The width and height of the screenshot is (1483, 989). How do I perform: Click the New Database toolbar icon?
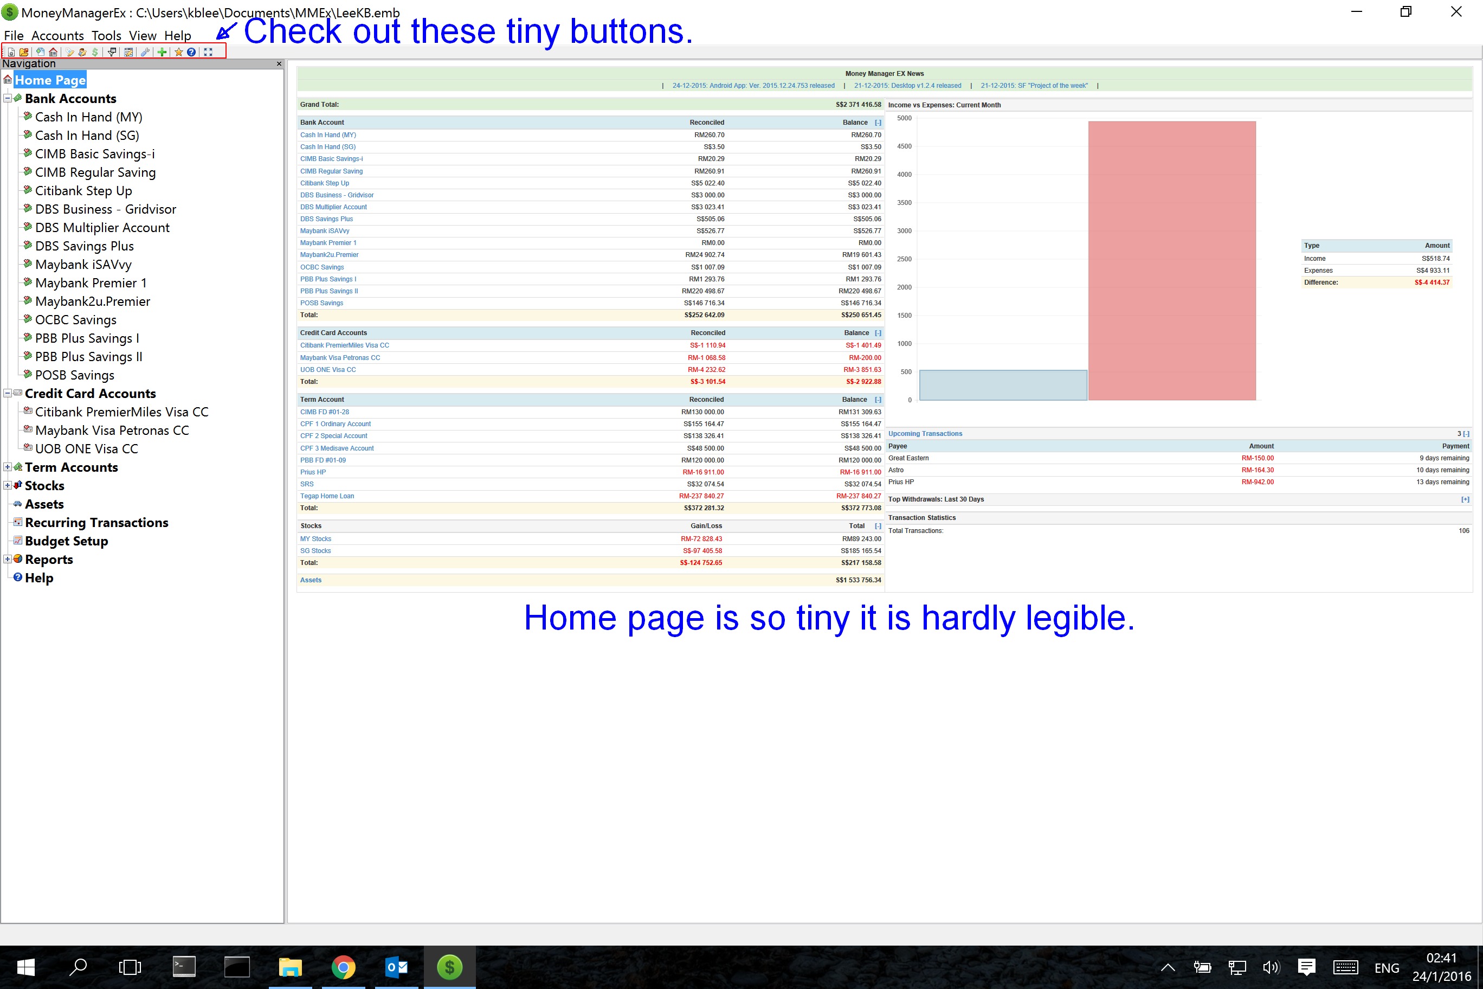(x=11, y=53)
